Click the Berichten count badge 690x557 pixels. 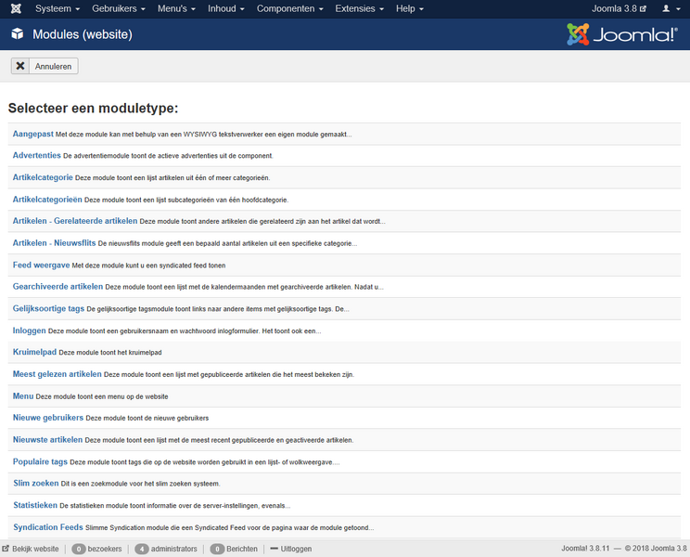(x=217, y=549)
